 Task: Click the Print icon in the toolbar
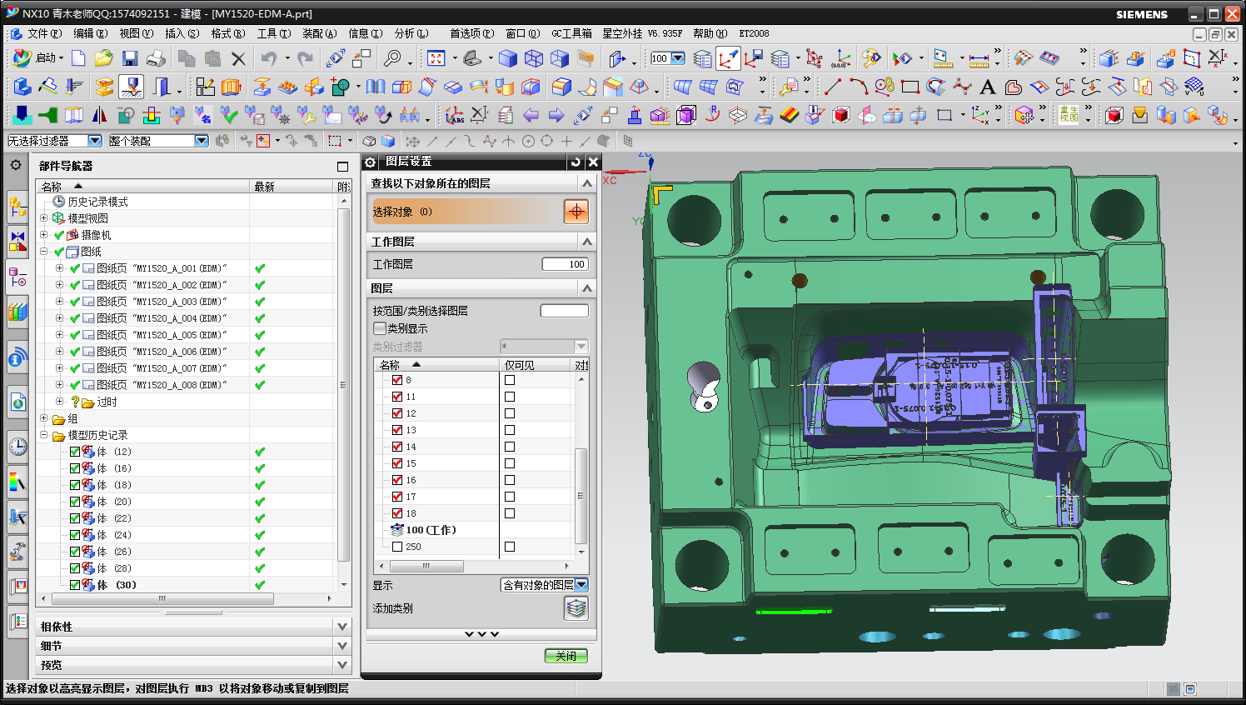(x=156, y=58)
